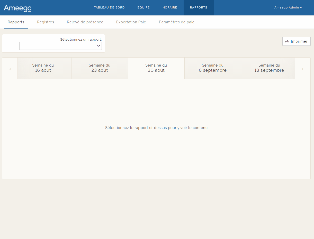Open Paramètres de paie
This screenshot has height=239, width=314.
point(177,22)
